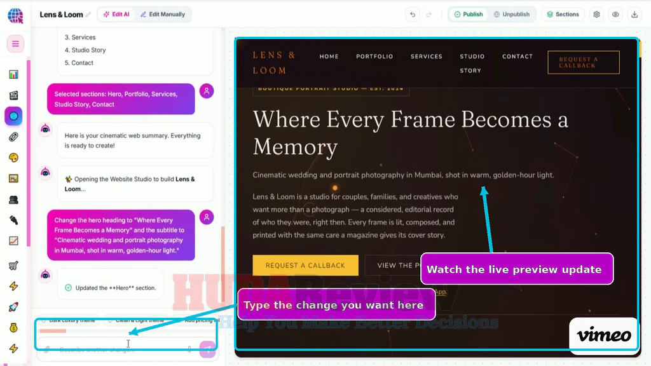Click the Unpublish button
The width and height of the screenshot is (651, 366).
(x=512, y=15)
